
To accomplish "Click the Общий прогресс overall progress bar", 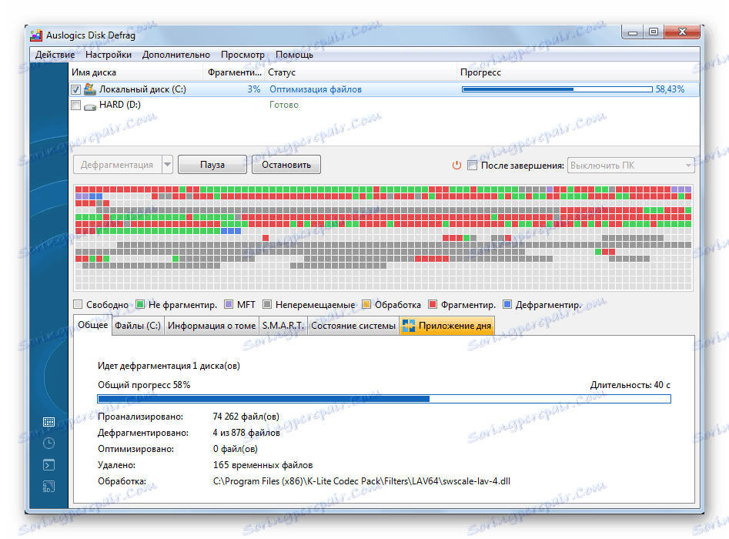I will pyautogui.click(x=384, y=399).
